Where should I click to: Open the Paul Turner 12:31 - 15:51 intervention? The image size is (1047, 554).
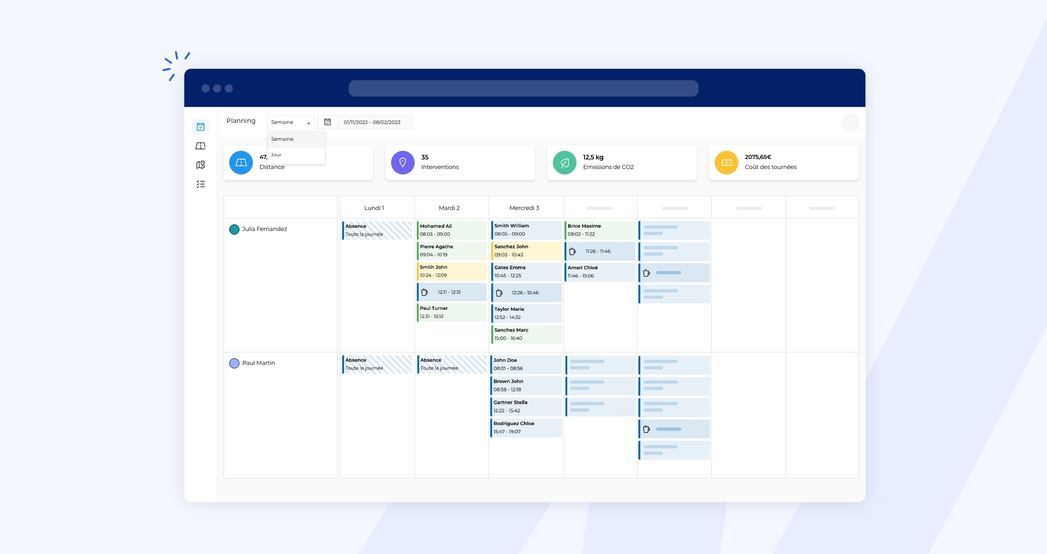452,312
